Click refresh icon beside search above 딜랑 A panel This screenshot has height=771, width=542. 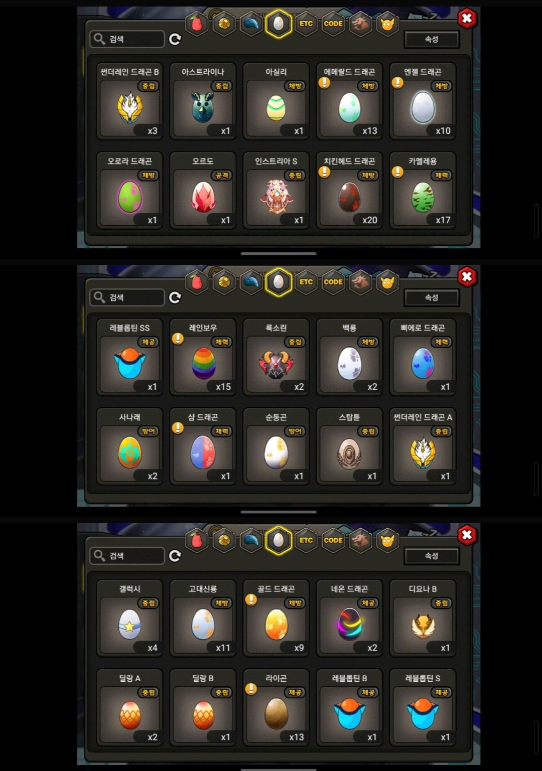[175, 556]
